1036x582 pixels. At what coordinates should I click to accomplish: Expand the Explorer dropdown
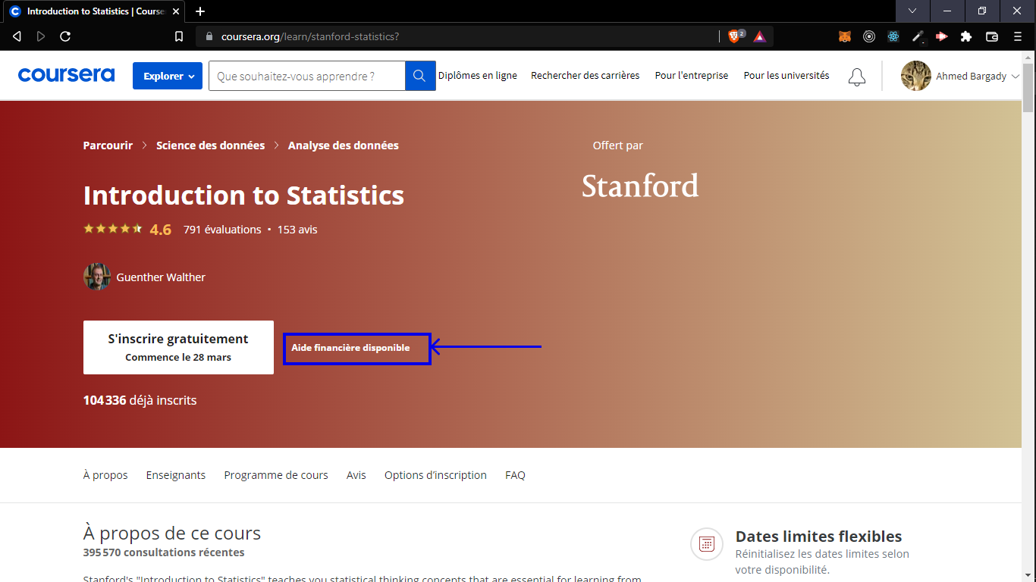point(168,76)
